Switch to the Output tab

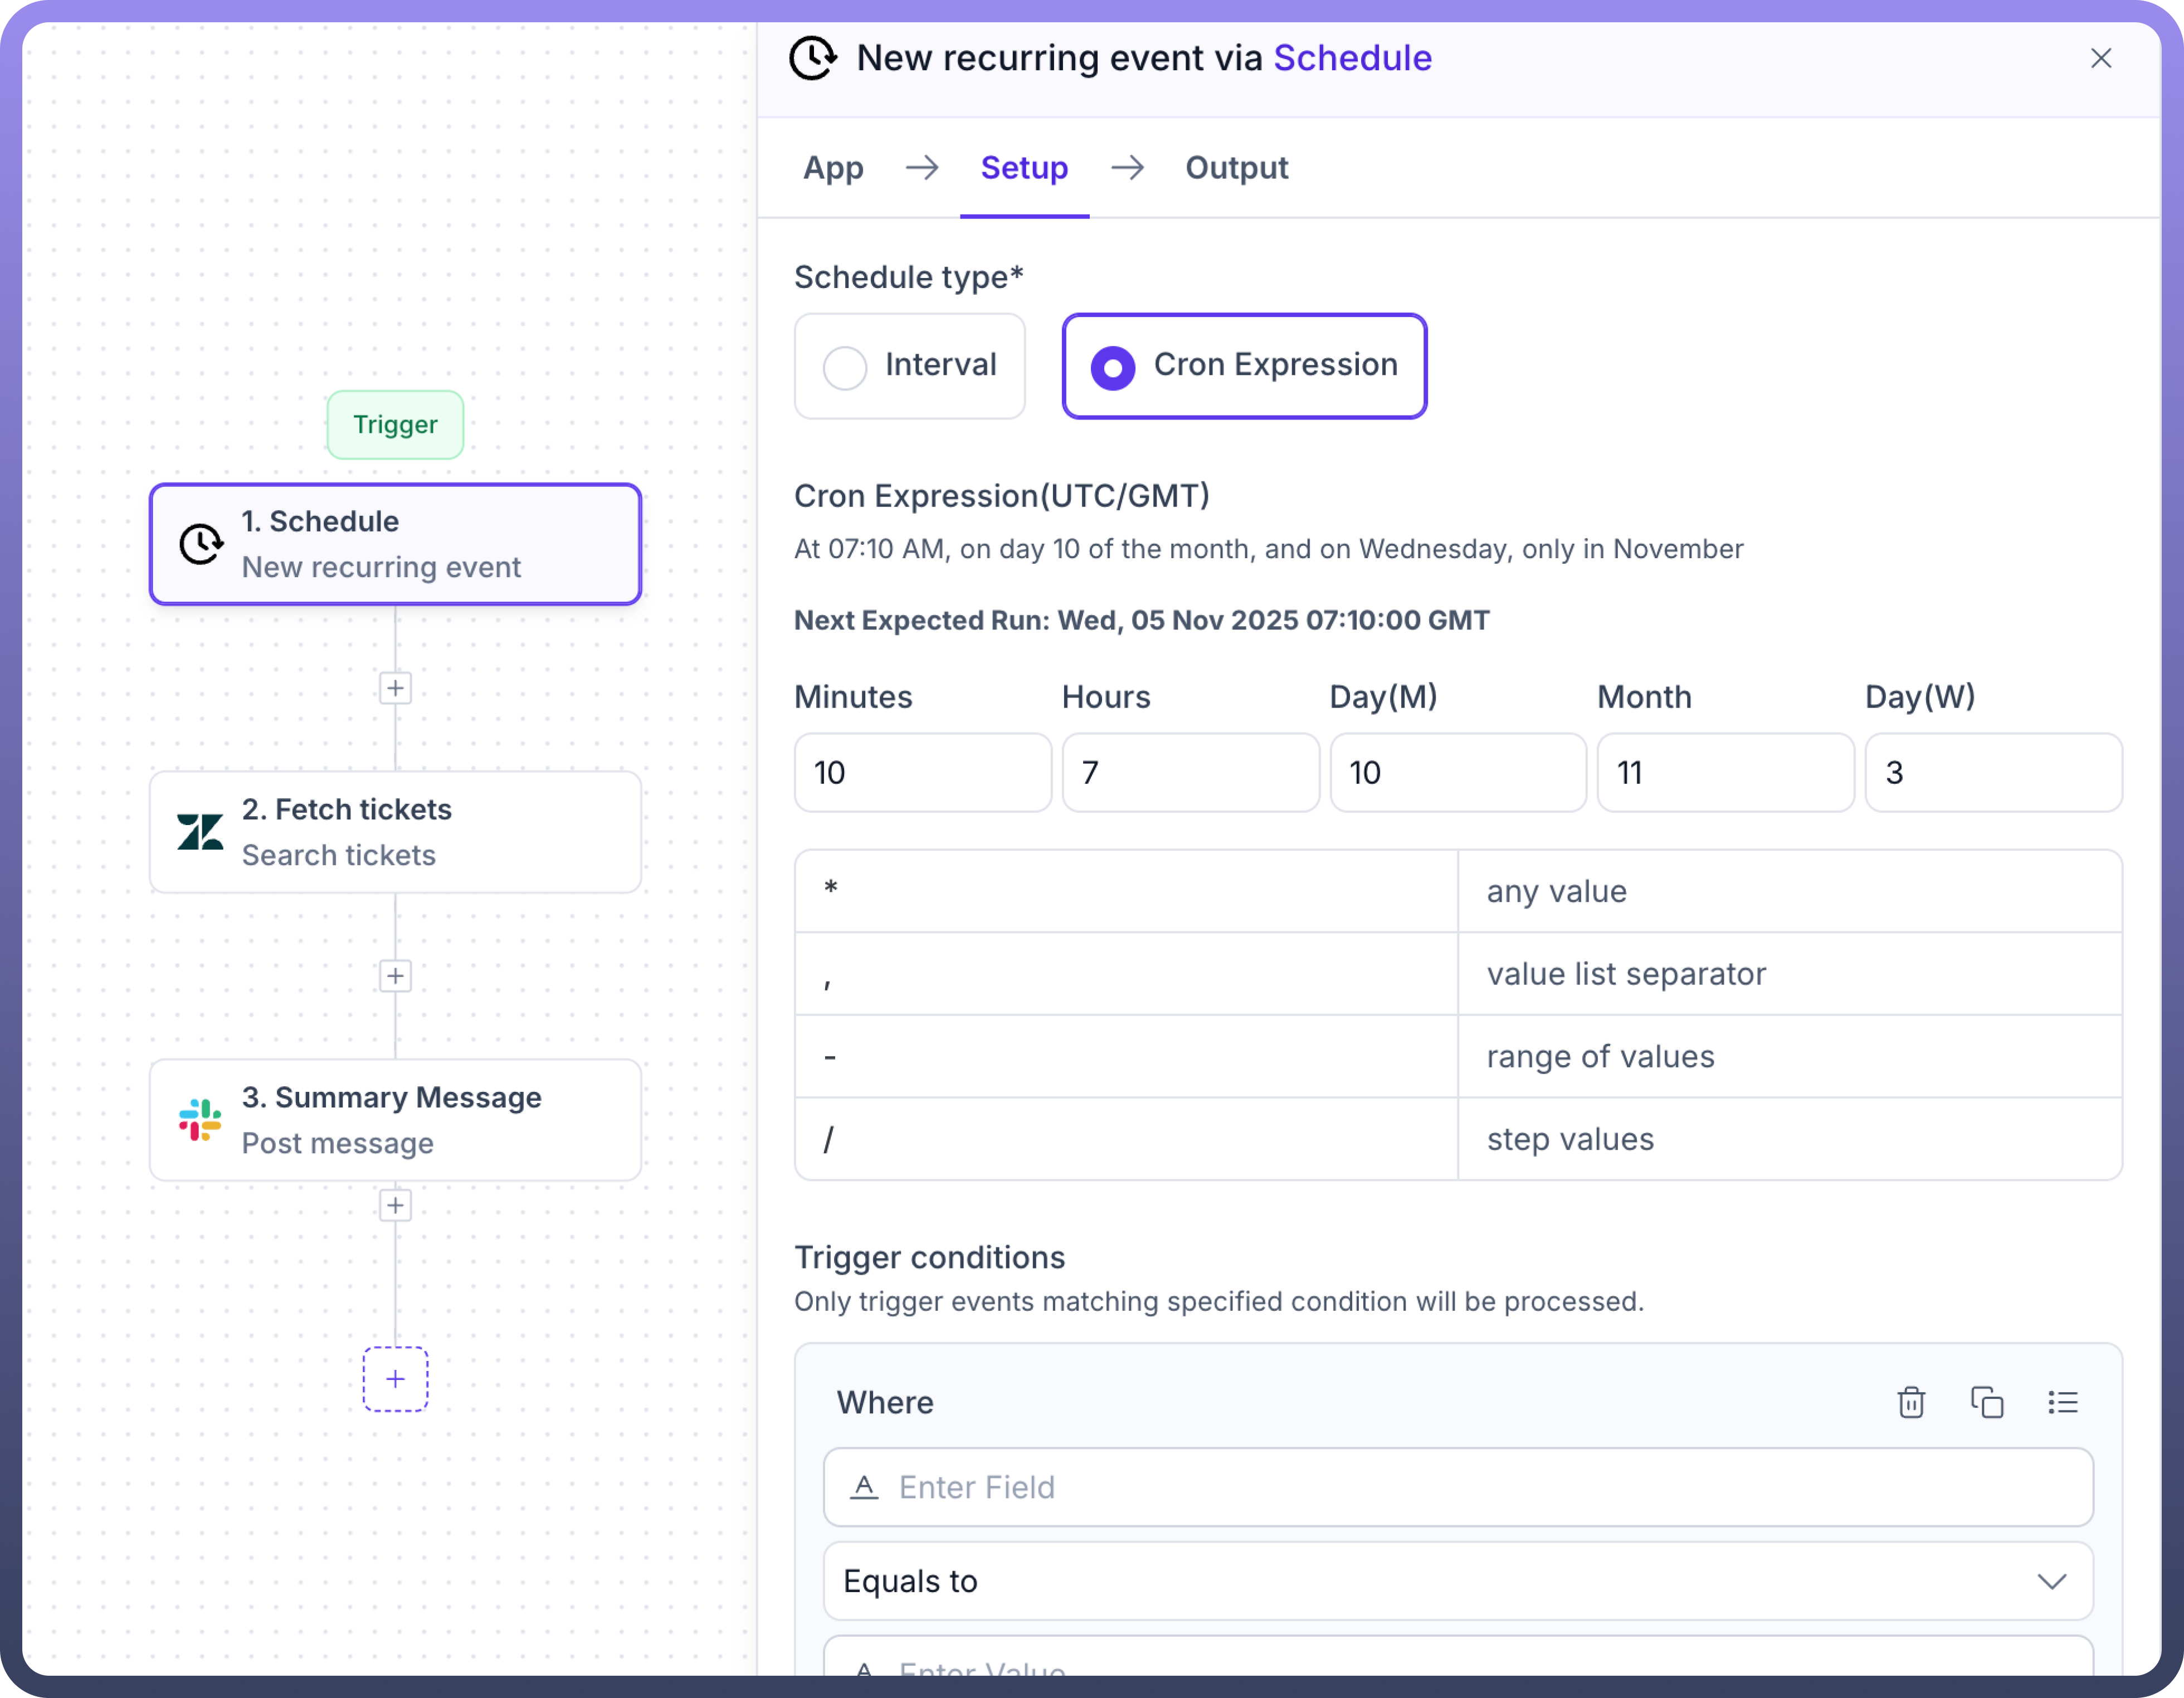pos(1236,168)
